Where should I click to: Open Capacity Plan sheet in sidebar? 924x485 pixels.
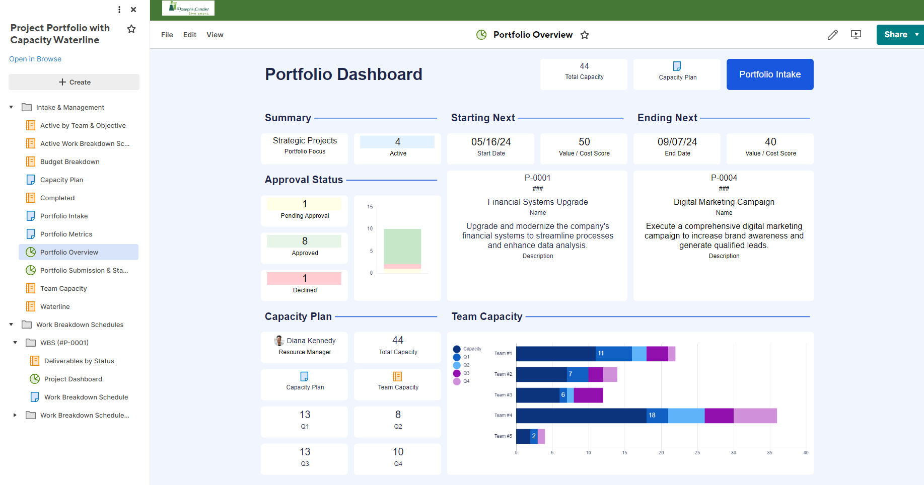61,180
